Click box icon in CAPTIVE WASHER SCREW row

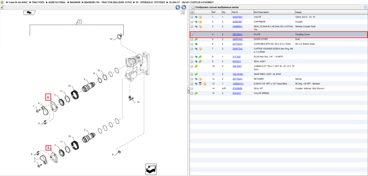click(x=200, y=49)
